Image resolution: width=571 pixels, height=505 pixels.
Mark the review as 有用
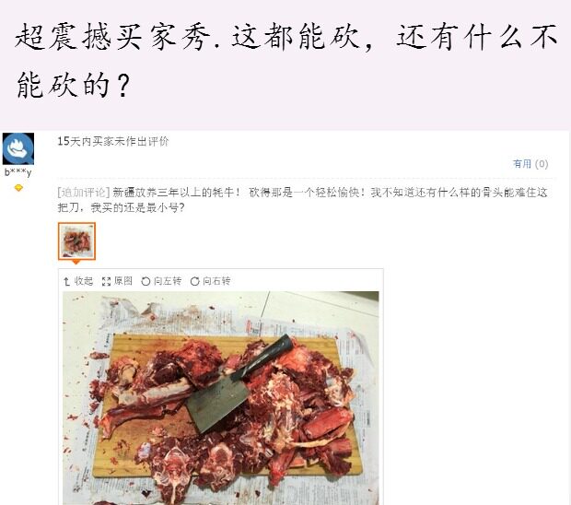[x=522, y=164]
